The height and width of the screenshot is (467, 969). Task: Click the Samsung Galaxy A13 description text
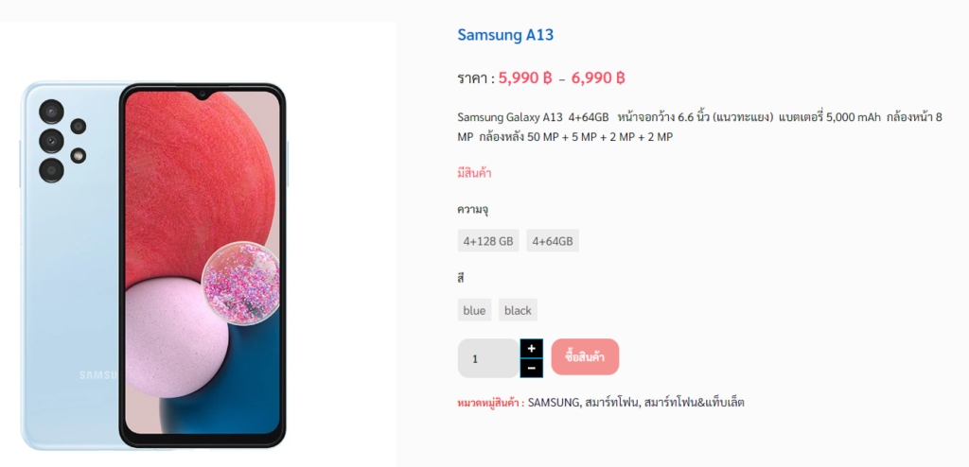(699, 128)
